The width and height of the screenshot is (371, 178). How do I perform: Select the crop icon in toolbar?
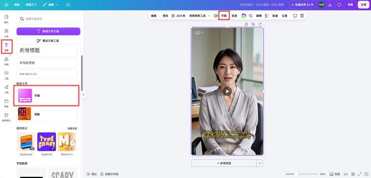pyautogui.click(x=251, y=16)
